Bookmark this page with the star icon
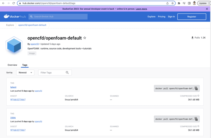 173,3
